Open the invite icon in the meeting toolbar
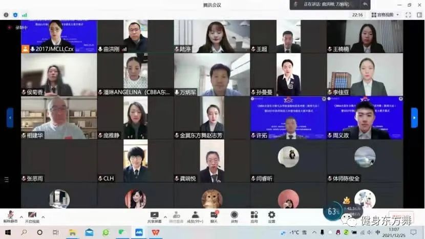 click(176, 217)
